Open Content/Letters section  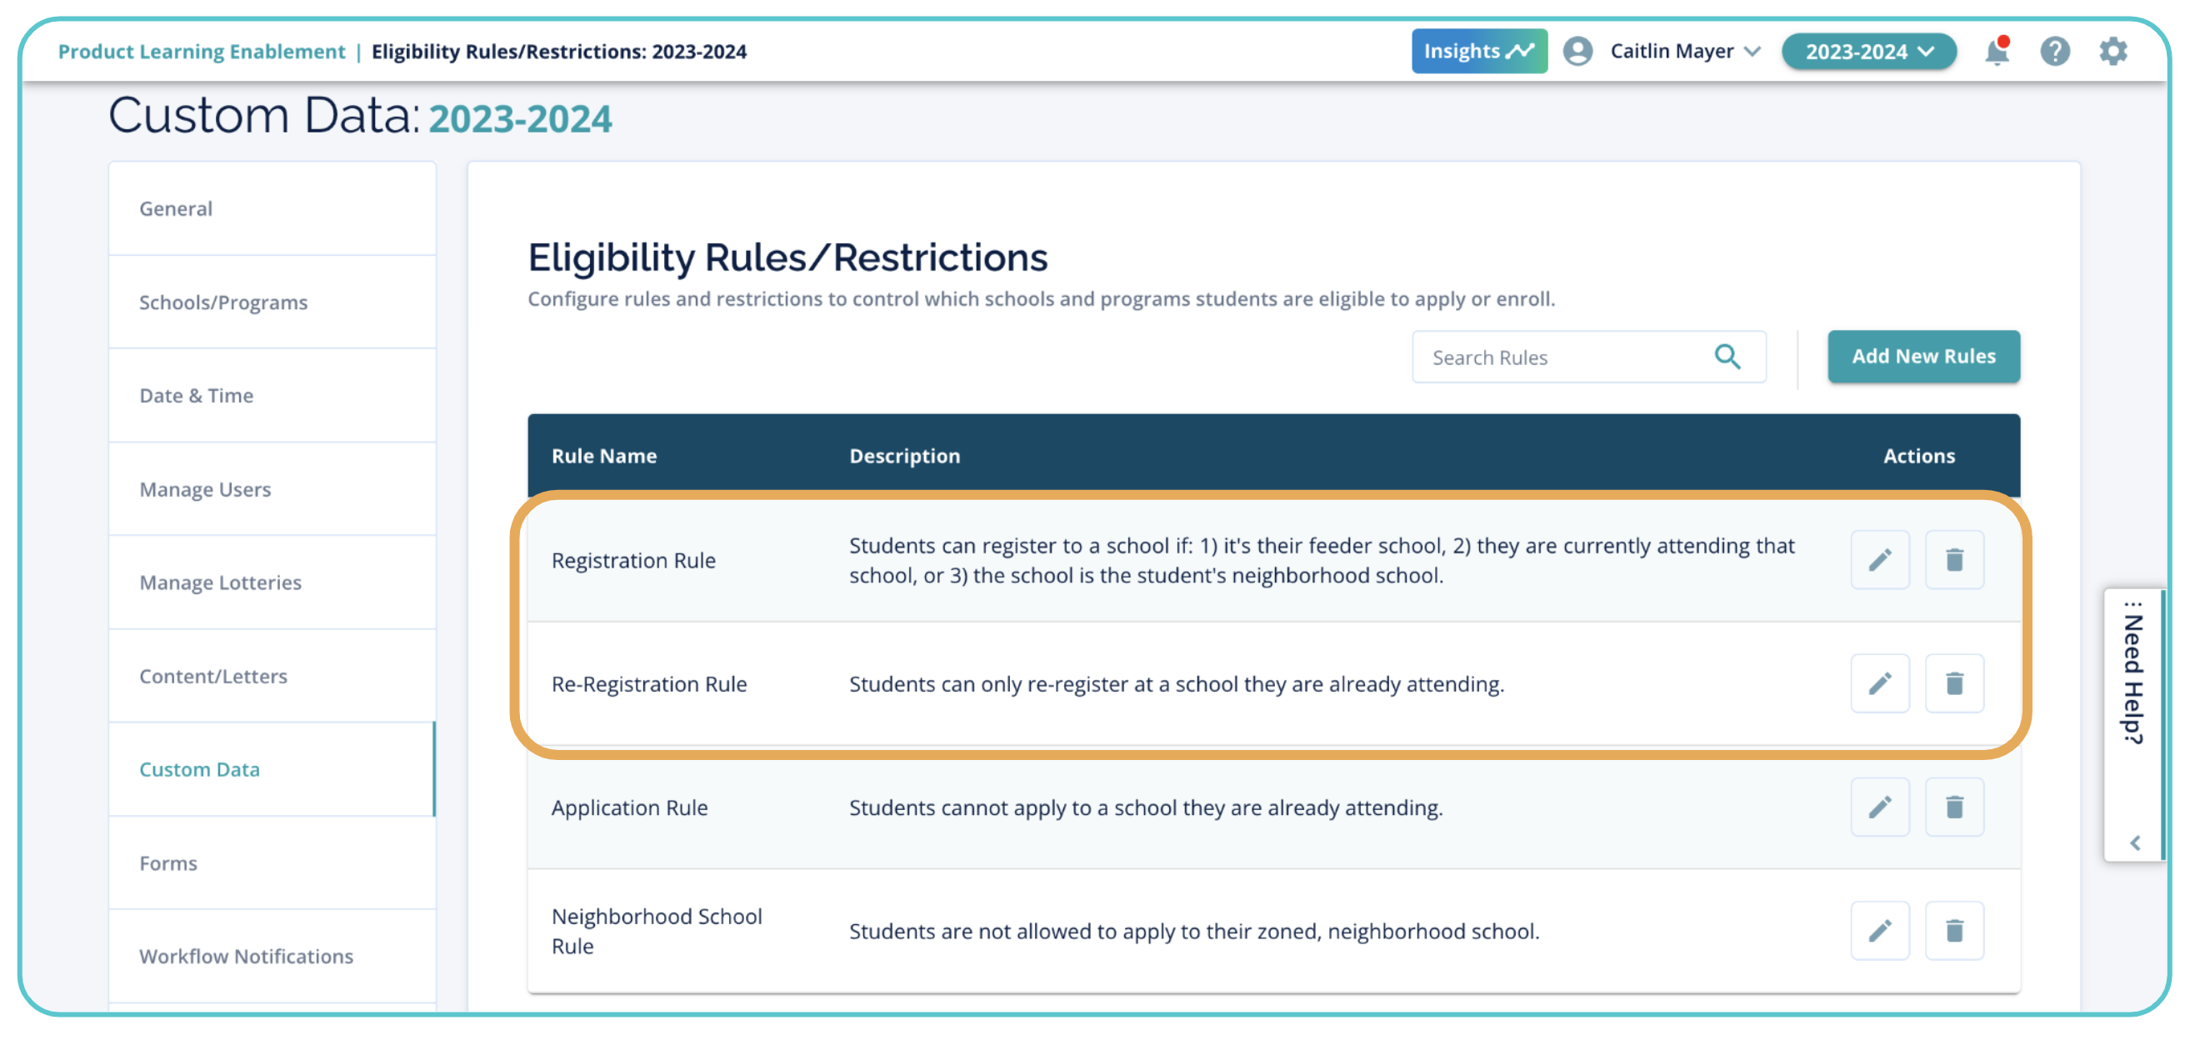coord(213,676)
